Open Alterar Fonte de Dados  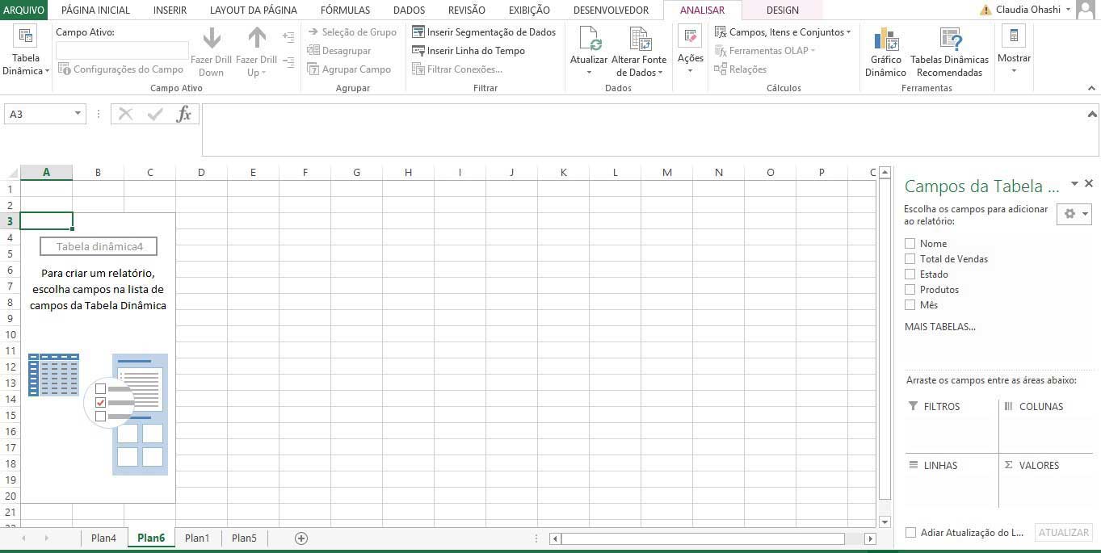pyautogui.click(x=639, y=40)
